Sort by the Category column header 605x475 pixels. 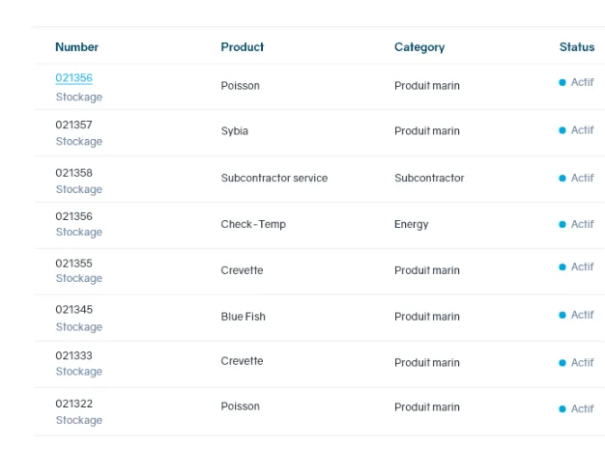(x=418, y=47)
